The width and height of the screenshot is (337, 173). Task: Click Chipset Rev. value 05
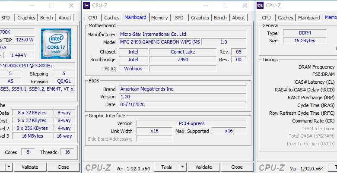coord(239,52)
